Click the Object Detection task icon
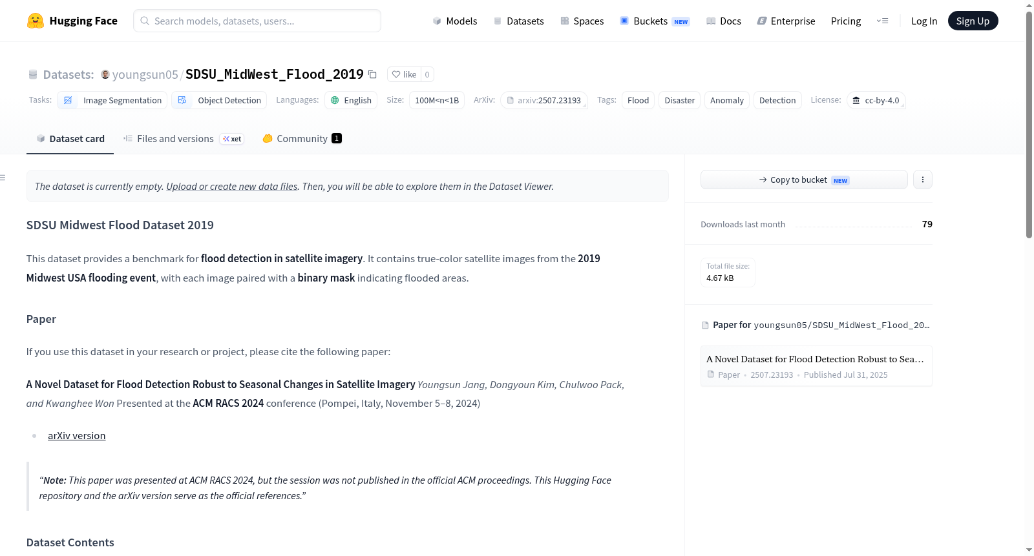 pos(182,100)
